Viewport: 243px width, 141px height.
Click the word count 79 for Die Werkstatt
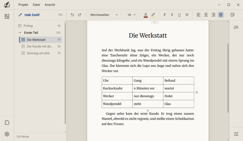pos(59,40)
